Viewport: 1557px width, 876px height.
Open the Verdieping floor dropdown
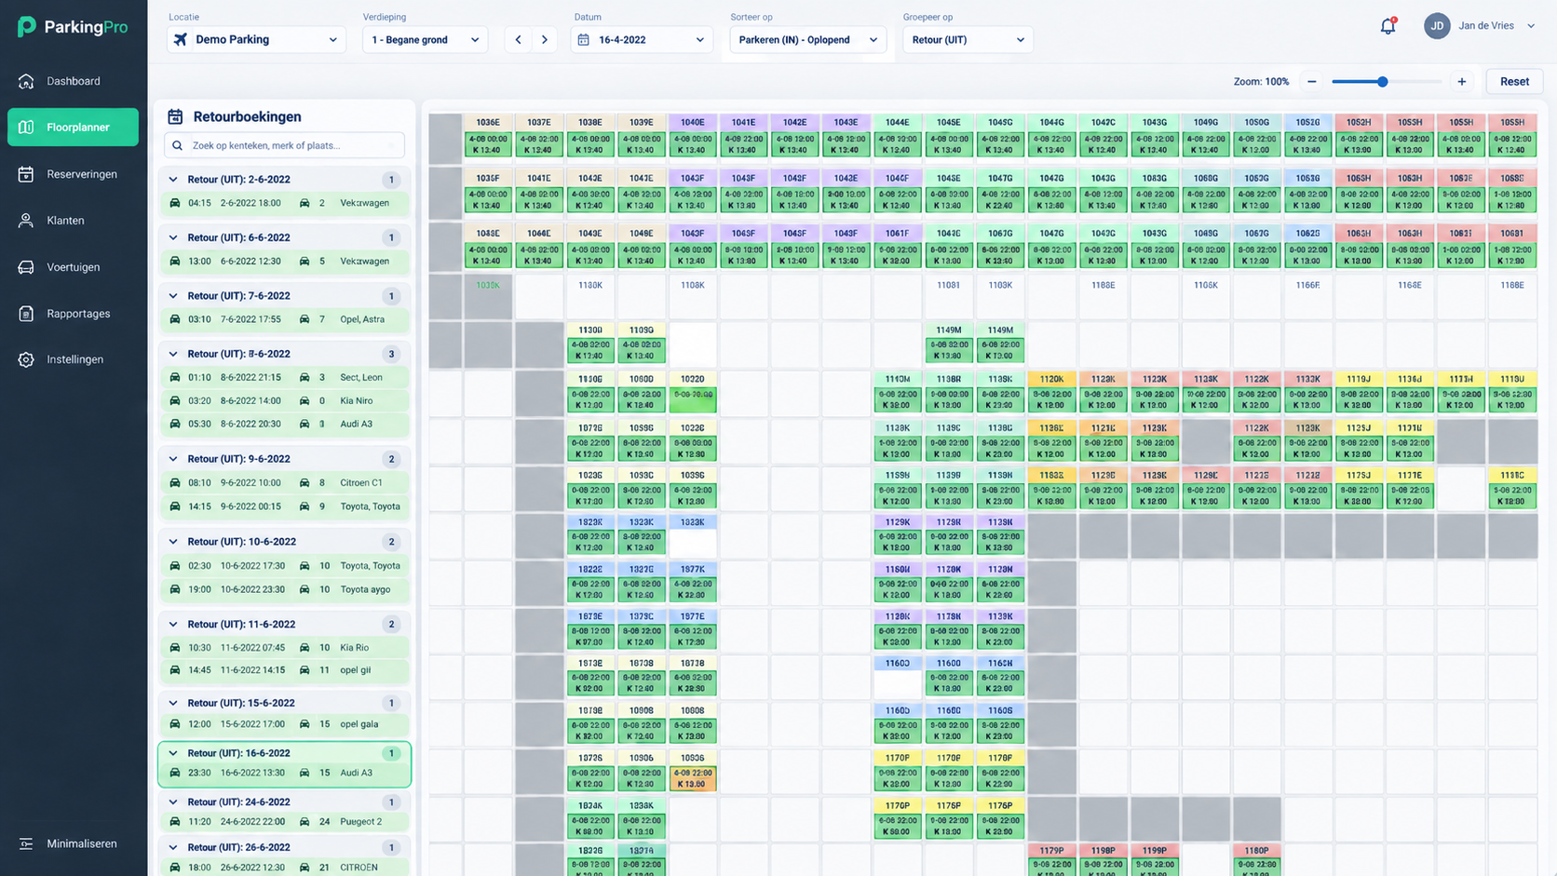point(425,40)
